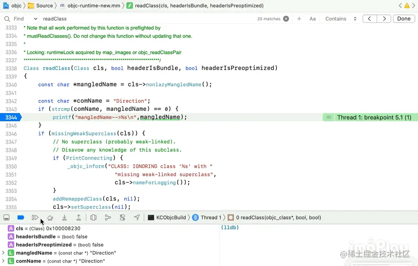Click addRemappedClass function call

[78, 199]
